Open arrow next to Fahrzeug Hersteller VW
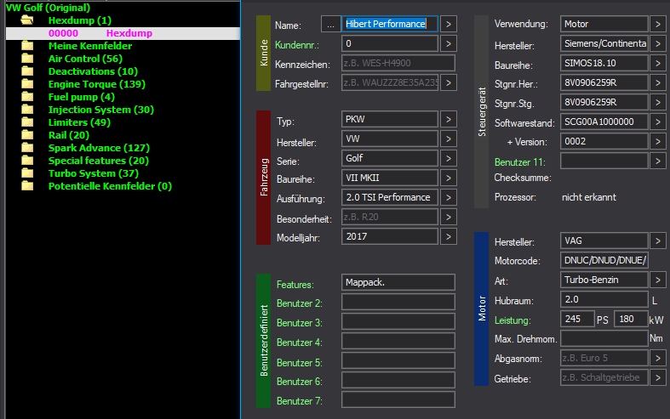This screenshot has width=670, height=419. click(x=449, y=139)
